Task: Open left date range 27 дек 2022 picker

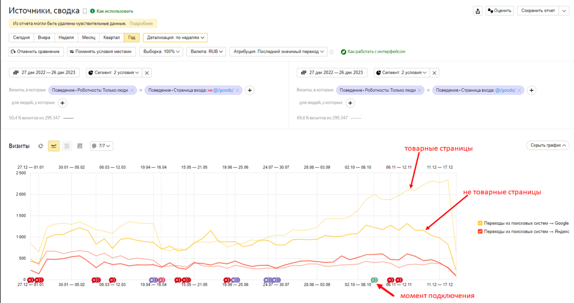Action: pyautogui.click(x=45, y=73)
